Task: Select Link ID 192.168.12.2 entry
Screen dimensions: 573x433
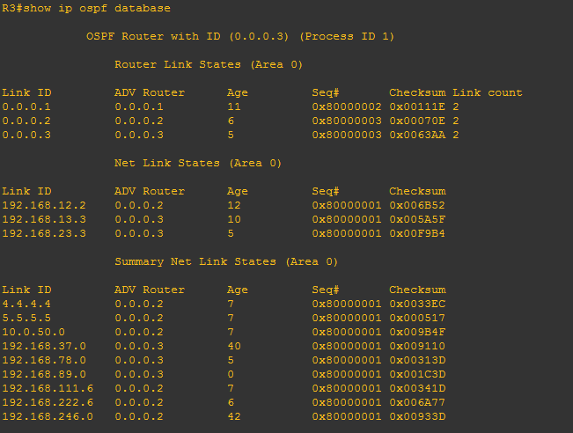Action: pyautogui.click(x=44, y=205)
